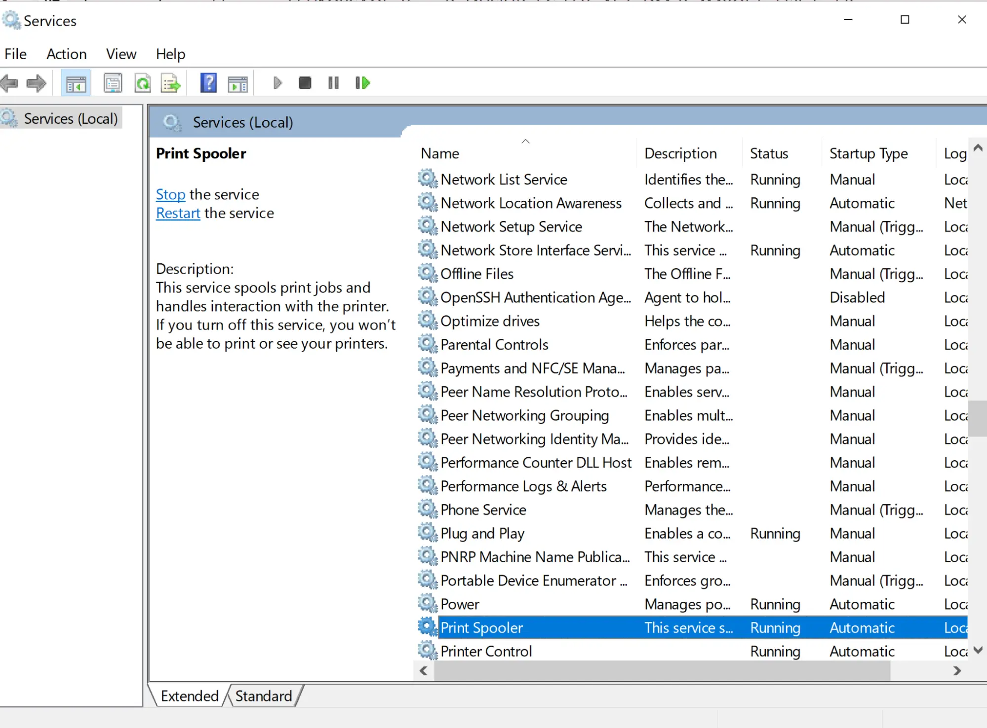Click the vertical scrollbar thumb
Screen dimensions: 987x728
[x=977, y=418]
